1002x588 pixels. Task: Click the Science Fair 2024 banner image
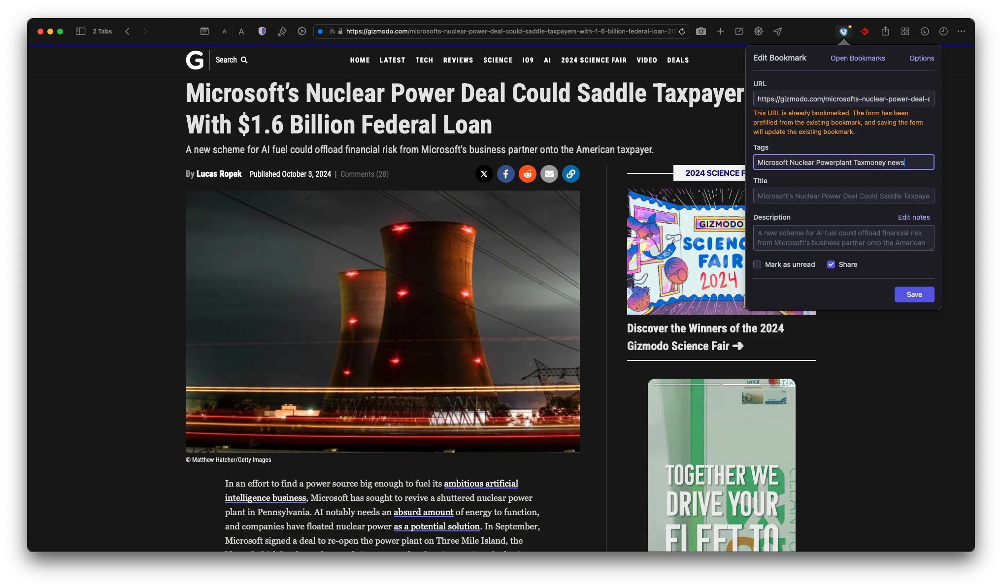(686, 251)
